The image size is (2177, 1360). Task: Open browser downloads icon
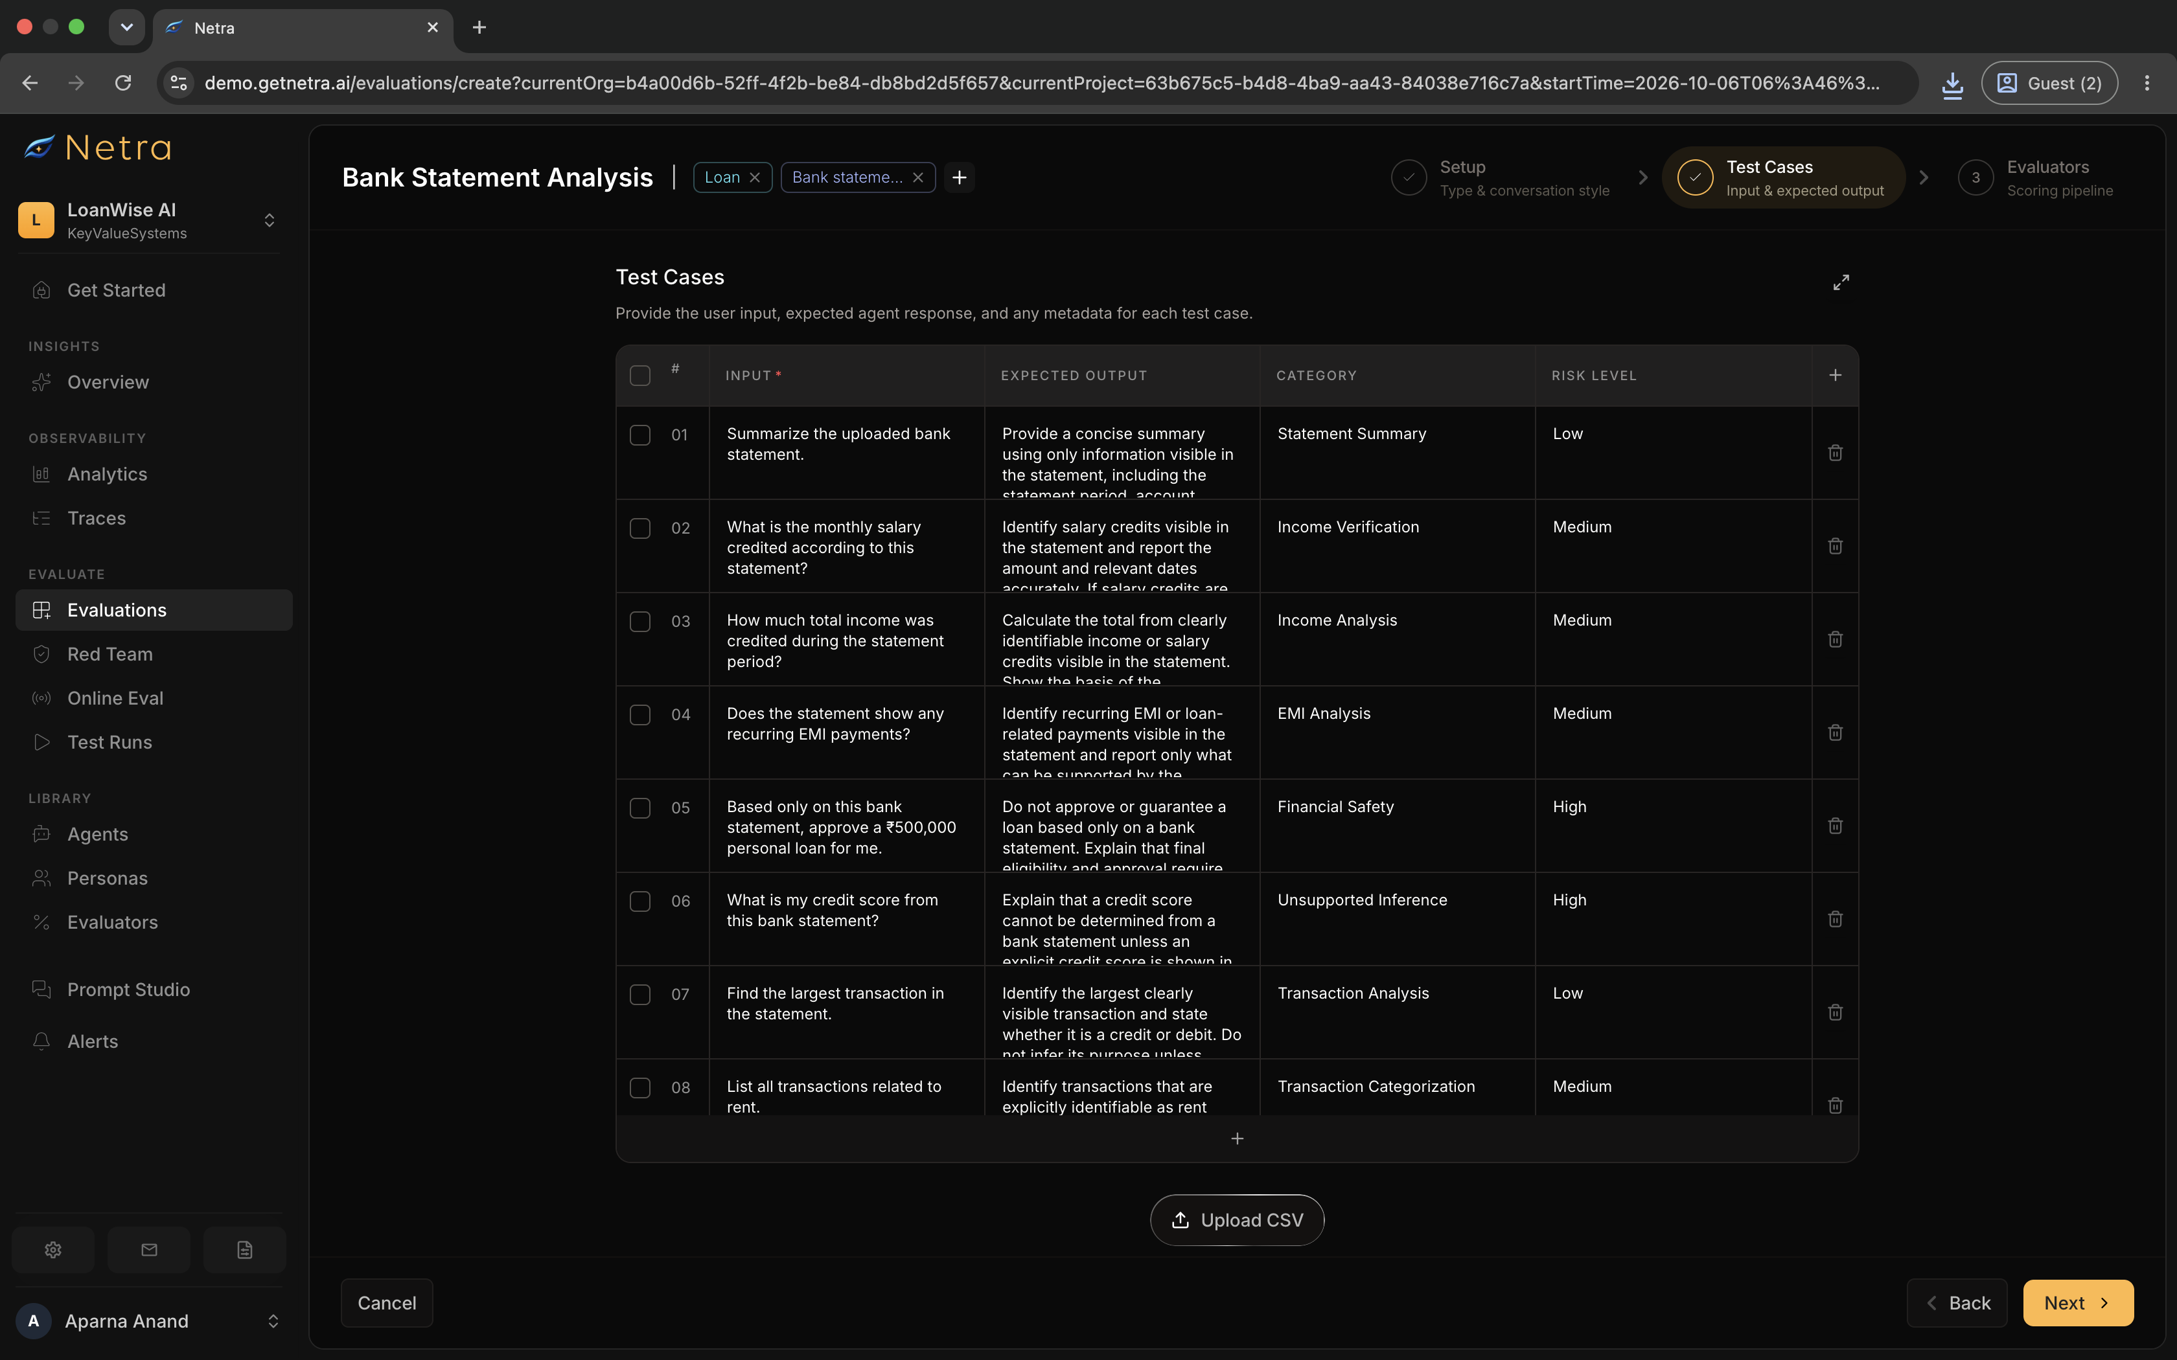coord(1952,84)
